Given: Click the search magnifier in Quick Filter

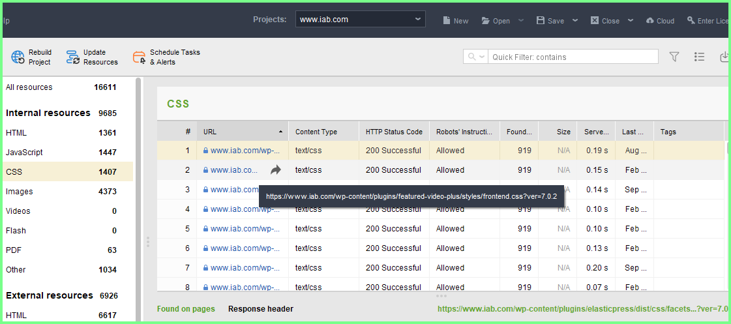Looking at the screenshot, I should click(472, 57).
